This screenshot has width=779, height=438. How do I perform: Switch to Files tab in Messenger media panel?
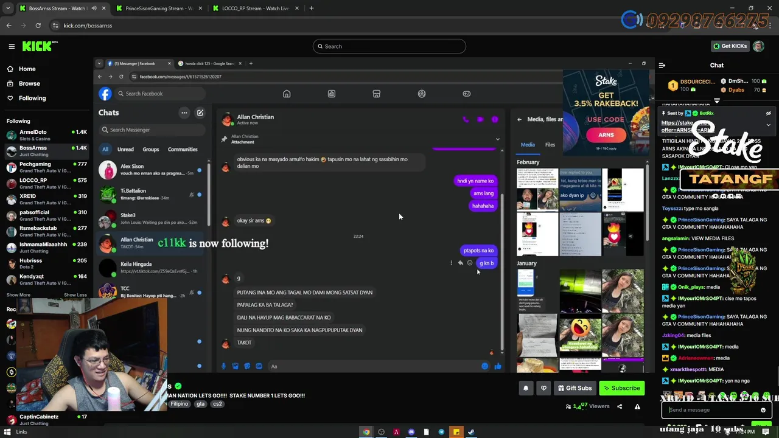coord(550,145)
